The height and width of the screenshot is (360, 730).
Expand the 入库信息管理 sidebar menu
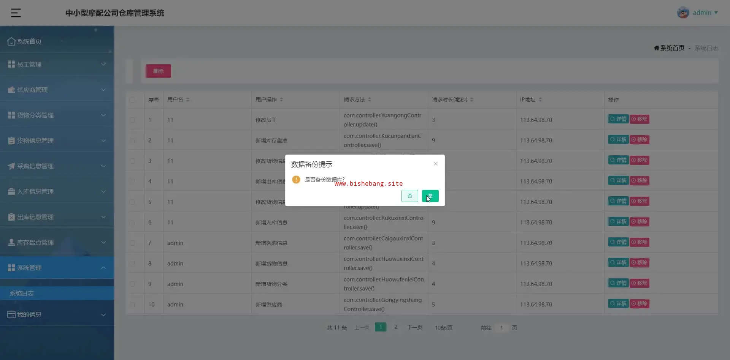(x=57, y=191)
